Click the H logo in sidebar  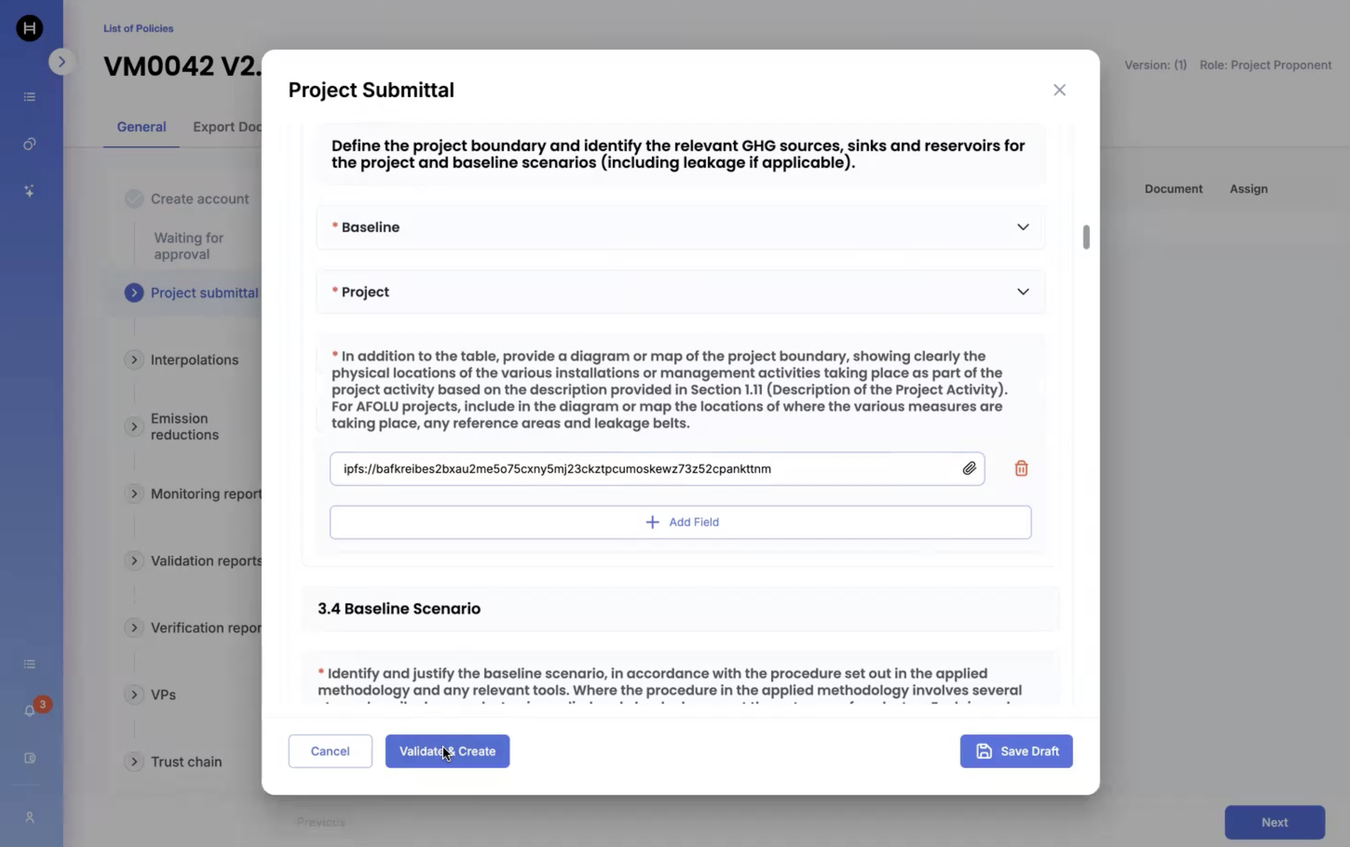[x=29, y=28]
